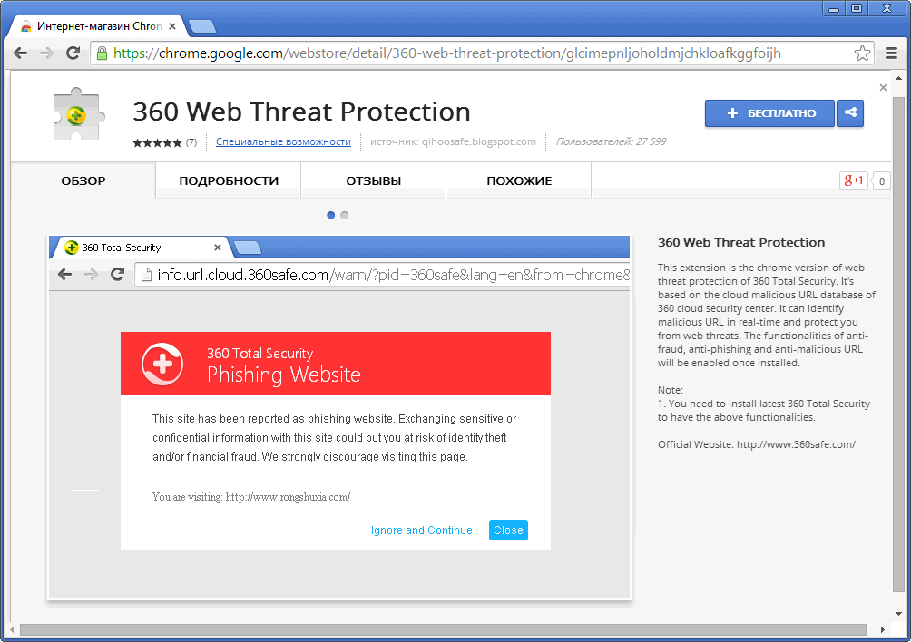Close the web store detail overlay
The height and width of the screenshot is (642, 911).
tap(884, 88)
